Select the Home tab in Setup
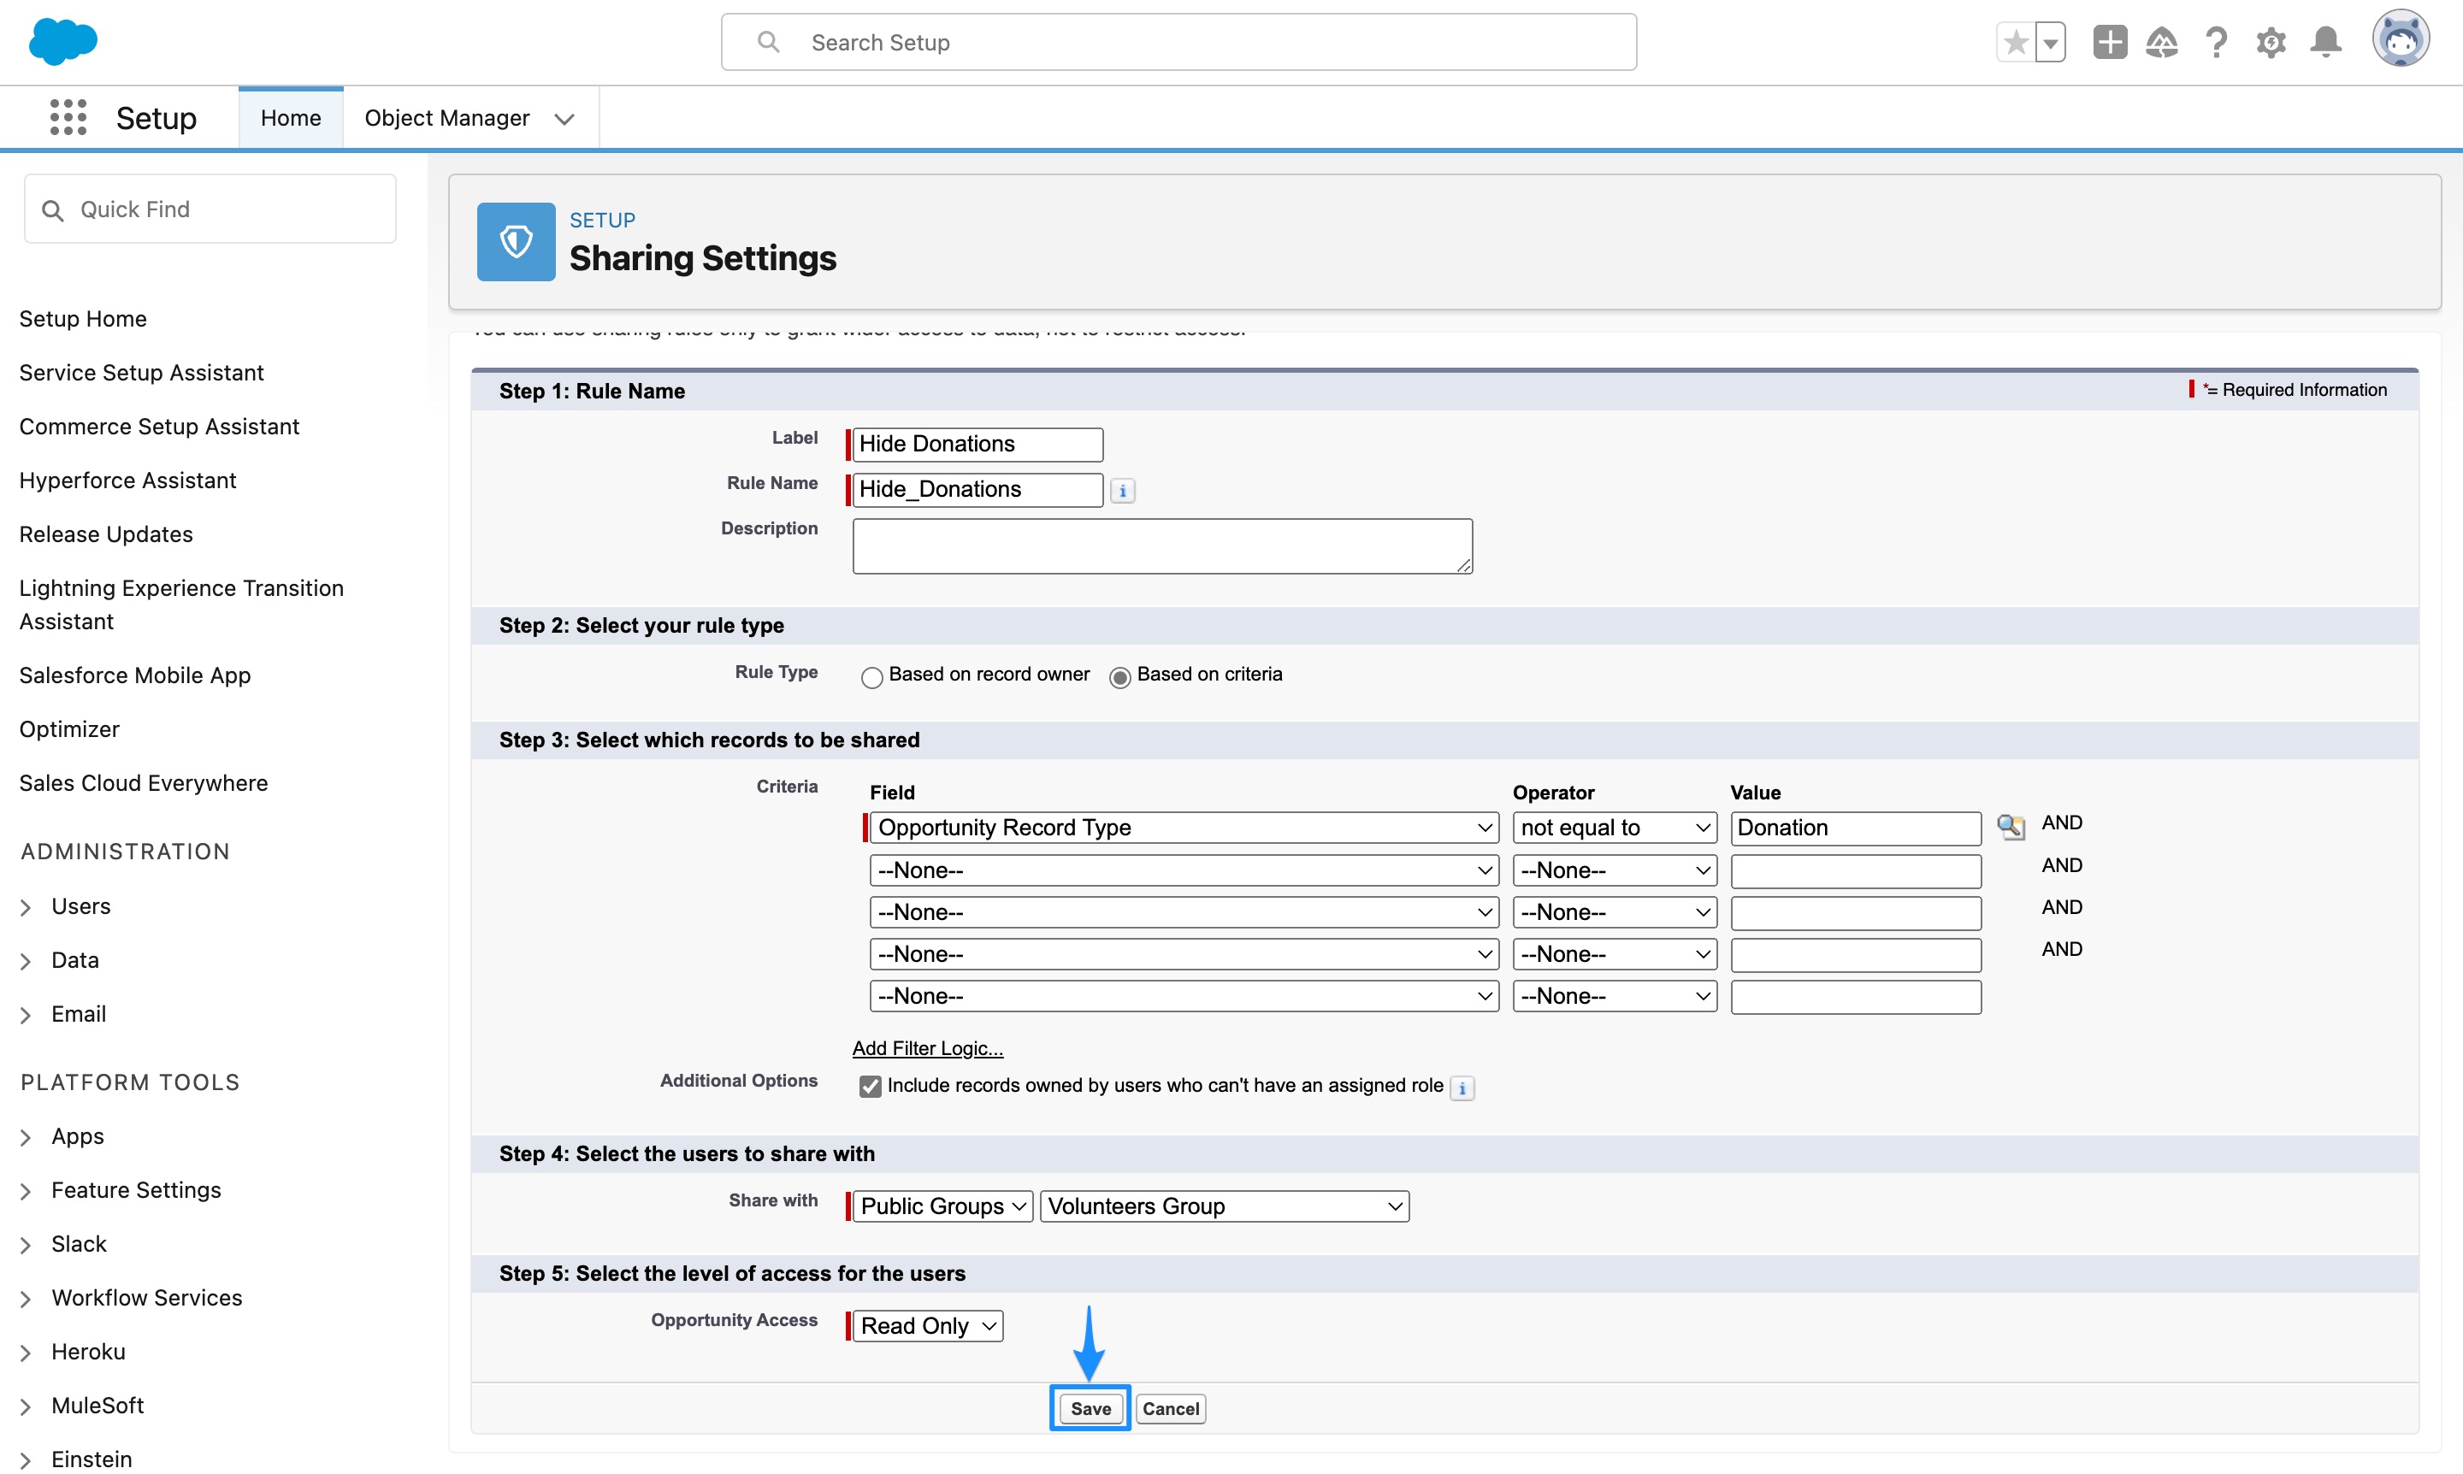 (290, 117)
